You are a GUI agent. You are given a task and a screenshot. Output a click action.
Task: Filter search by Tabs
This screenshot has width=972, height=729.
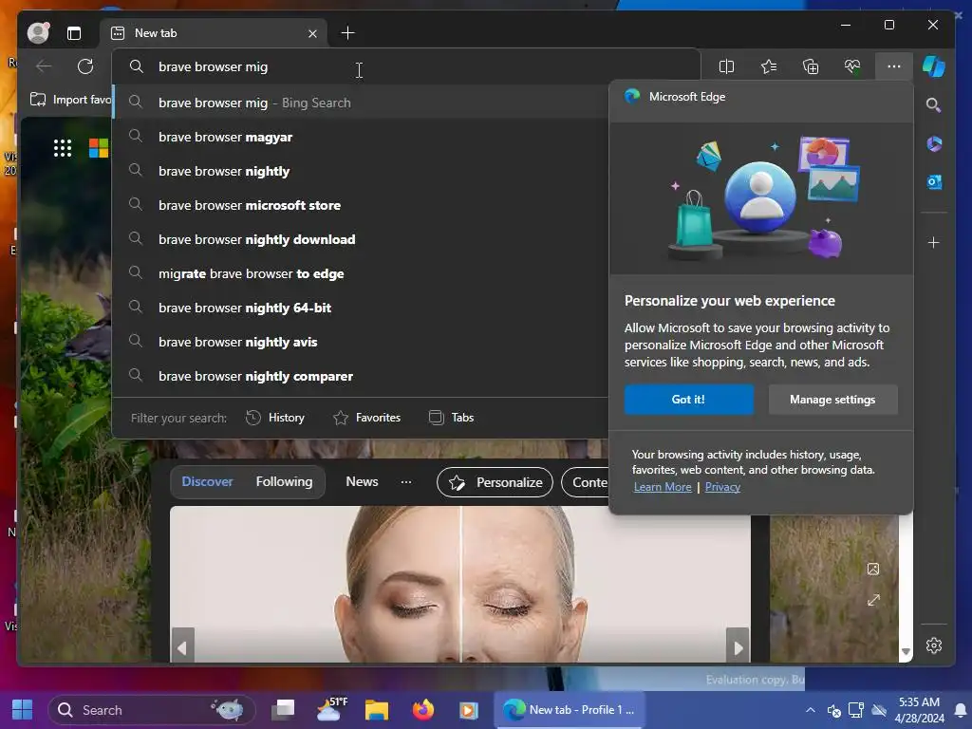451,418
